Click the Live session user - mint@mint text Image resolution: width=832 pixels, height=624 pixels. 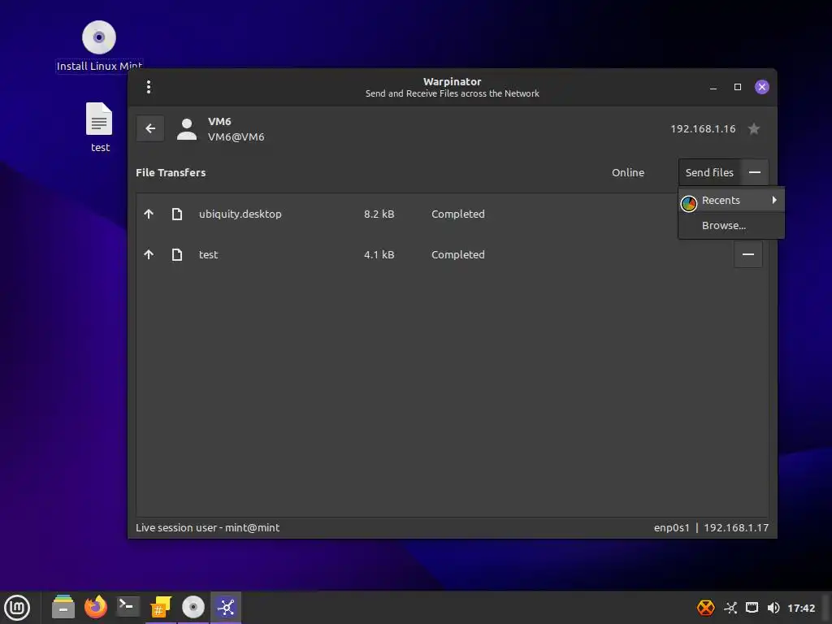pos(207,527)
